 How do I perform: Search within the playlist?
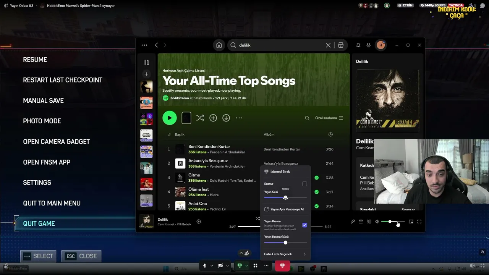pyautogui.click(x=307, y=118)
